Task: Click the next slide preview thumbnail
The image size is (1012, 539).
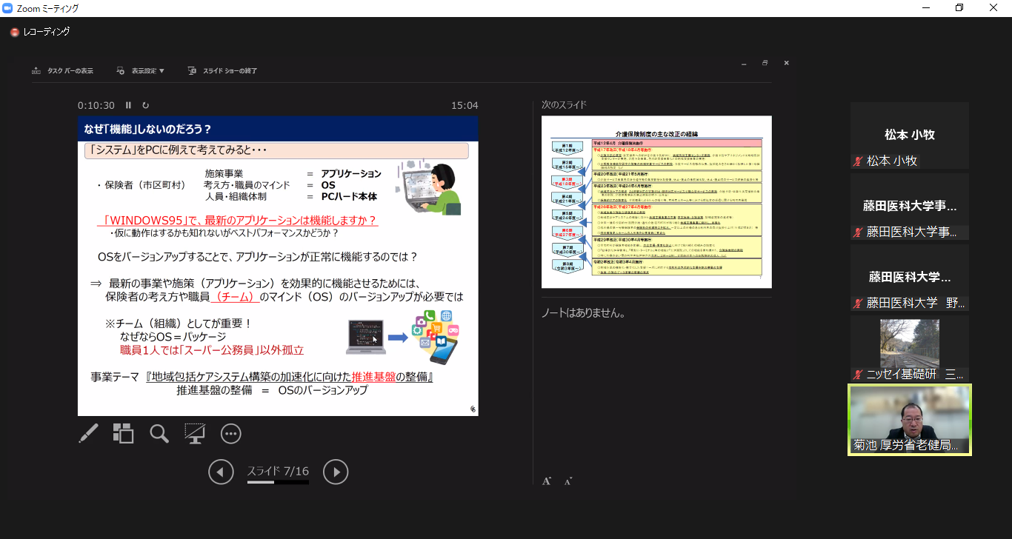Action: coord(656,201)
